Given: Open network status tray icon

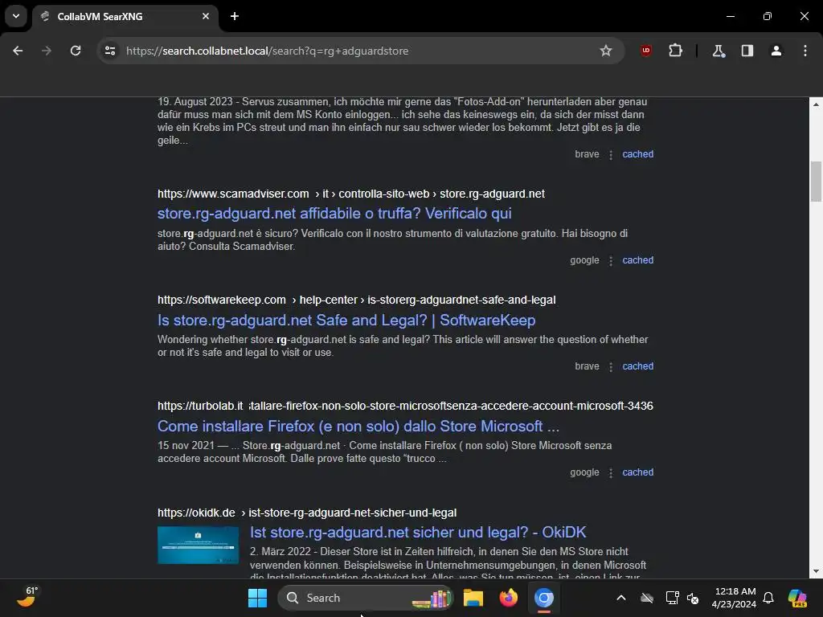Looking at the screenshot, I should point(671,598).
